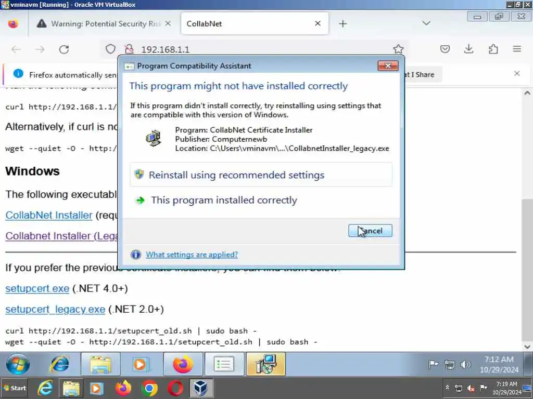Click the volume speaker in guest tray
The height and width of the screenshot is (399, 533).
point(465,365)
